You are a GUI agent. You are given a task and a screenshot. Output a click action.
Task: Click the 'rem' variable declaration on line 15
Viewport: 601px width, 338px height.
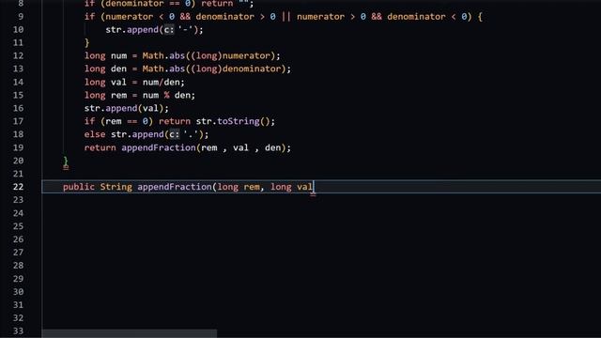[118, 95]
